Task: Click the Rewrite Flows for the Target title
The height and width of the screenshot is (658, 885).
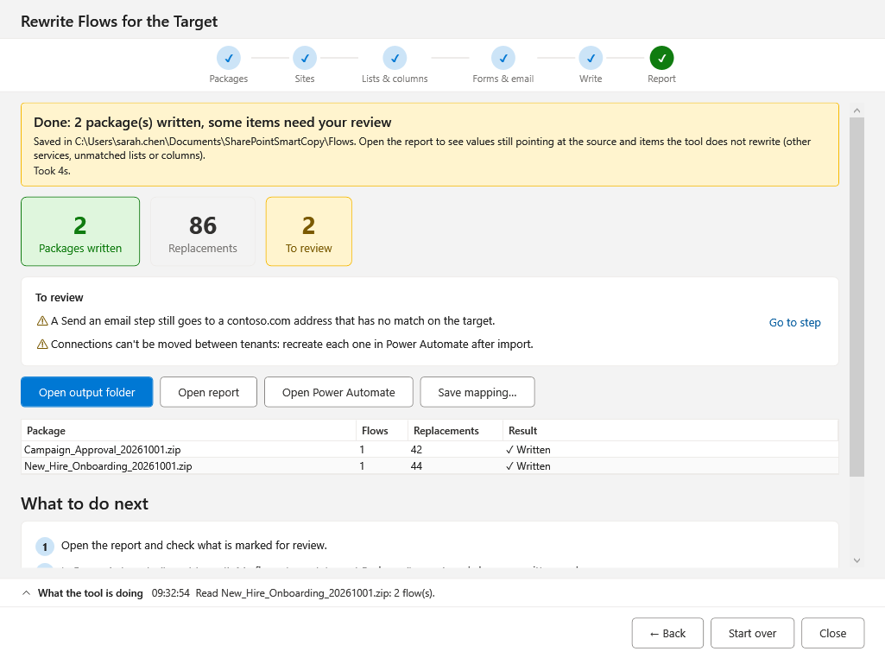Action: (x=119, y=22)
